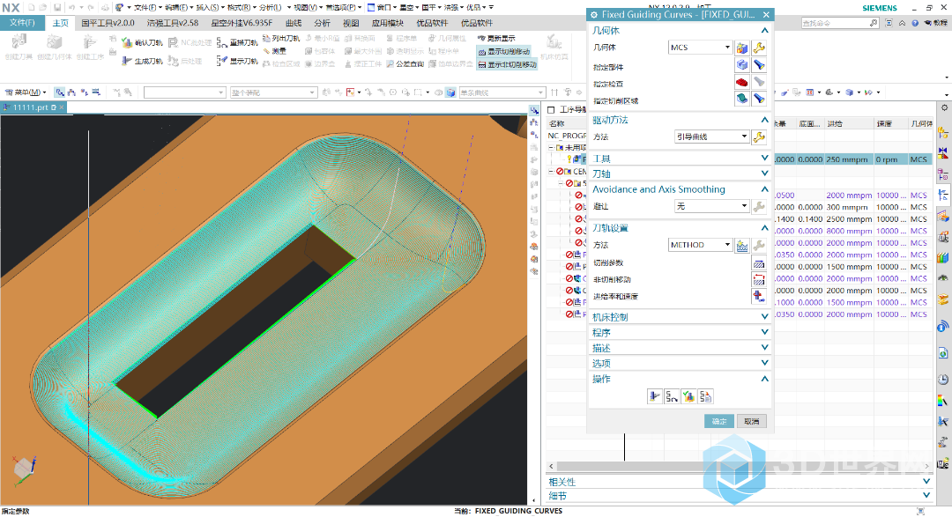Click the help question-mark icon at top right
The height and width of the screenshot is (517, 952).
(915, 23)
